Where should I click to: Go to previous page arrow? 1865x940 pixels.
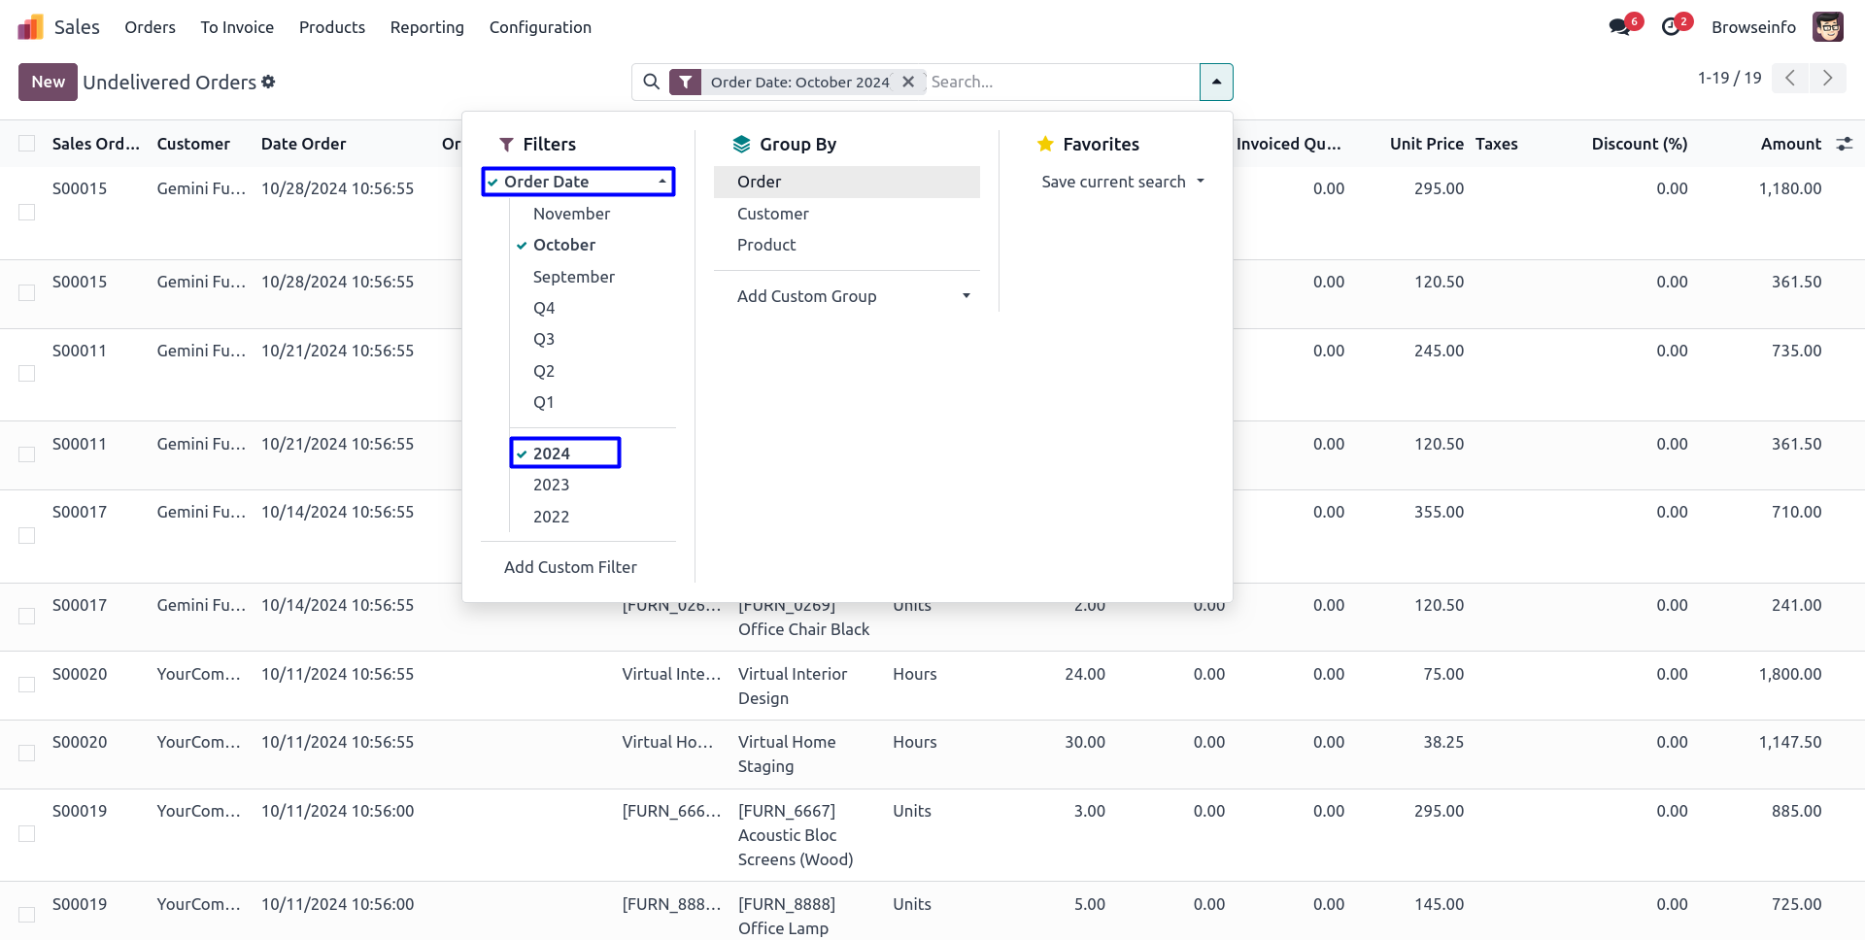pyautogui.click(x=1790, y=79)
